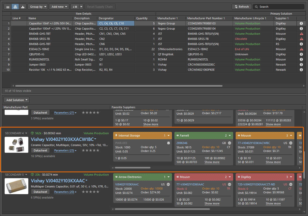Image resolution: width=308 pixels, height=216 pixels.
Task: Click Show more on the Farnell card
Action: (x=212, y=162)
